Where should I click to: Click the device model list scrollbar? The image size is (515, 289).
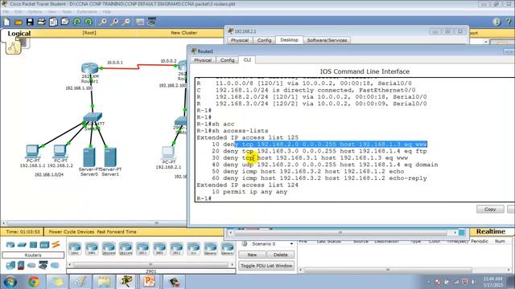[150, 264]
